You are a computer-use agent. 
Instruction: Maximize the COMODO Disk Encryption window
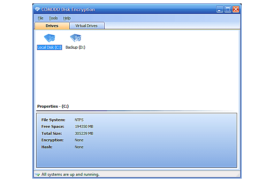[x=228, y=9]
